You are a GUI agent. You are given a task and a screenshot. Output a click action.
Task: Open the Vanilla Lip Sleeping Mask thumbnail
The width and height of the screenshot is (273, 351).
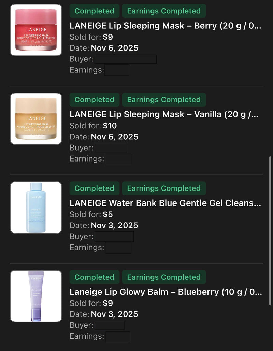(36, 119)
